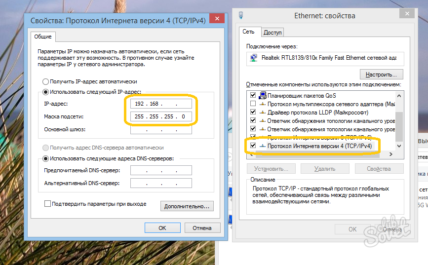Viewport: 428px width, 265px height.
Task: Click the Основной шлюз input field
Action: (161, 130)
